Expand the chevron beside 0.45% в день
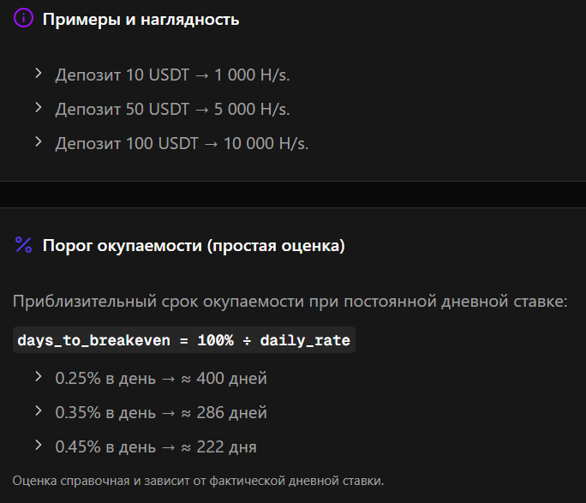 coord(39,446)
